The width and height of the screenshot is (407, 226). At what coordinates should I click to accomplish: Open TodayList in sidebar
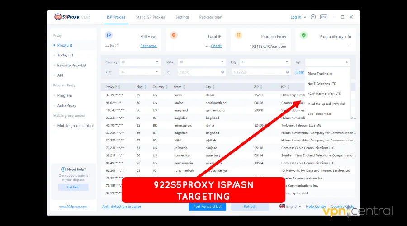tap(65, 55)
